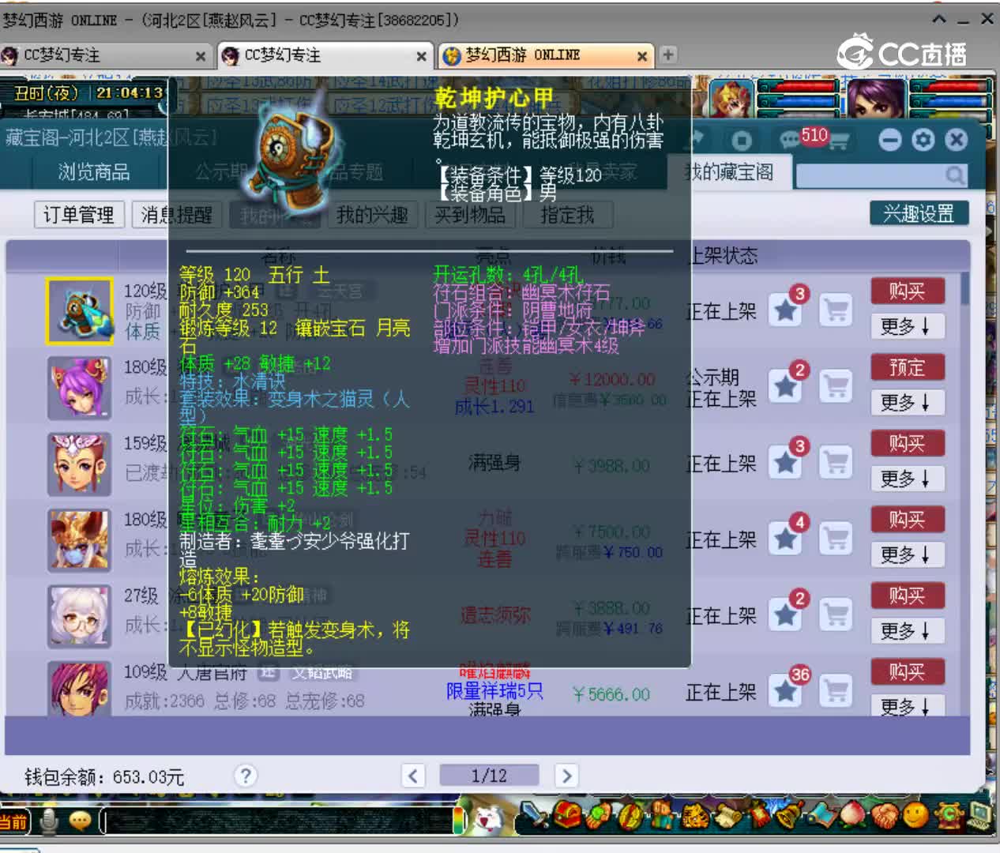Expand 更多 for the 120级 armor row
Screen dimensions: 1000x853
click(906, 326)
